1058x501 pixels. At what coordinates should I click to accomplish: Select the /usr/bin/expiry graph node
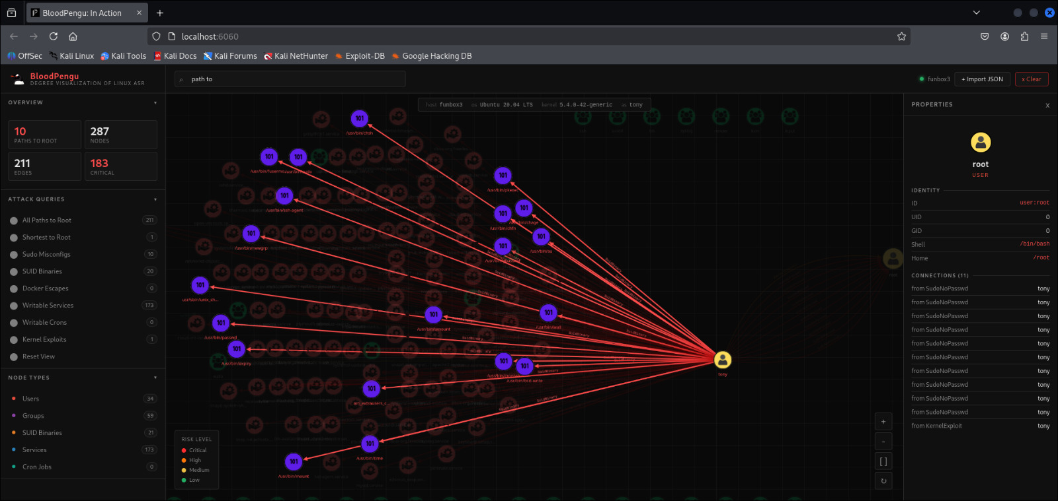point(237,349)
